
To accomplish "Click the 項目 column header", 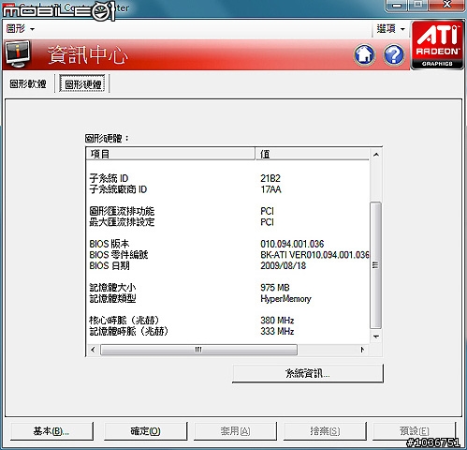I will pos(170,154).
